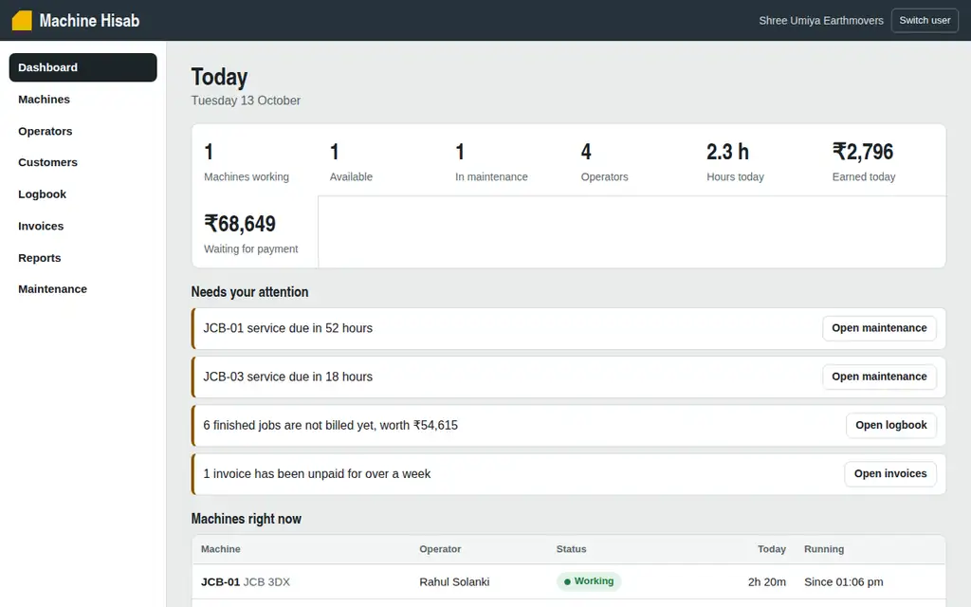Click the 'JCB-01 service due in 52 hours' alert text
This screenshot has width=971, height=607.
tap(288, 328)
